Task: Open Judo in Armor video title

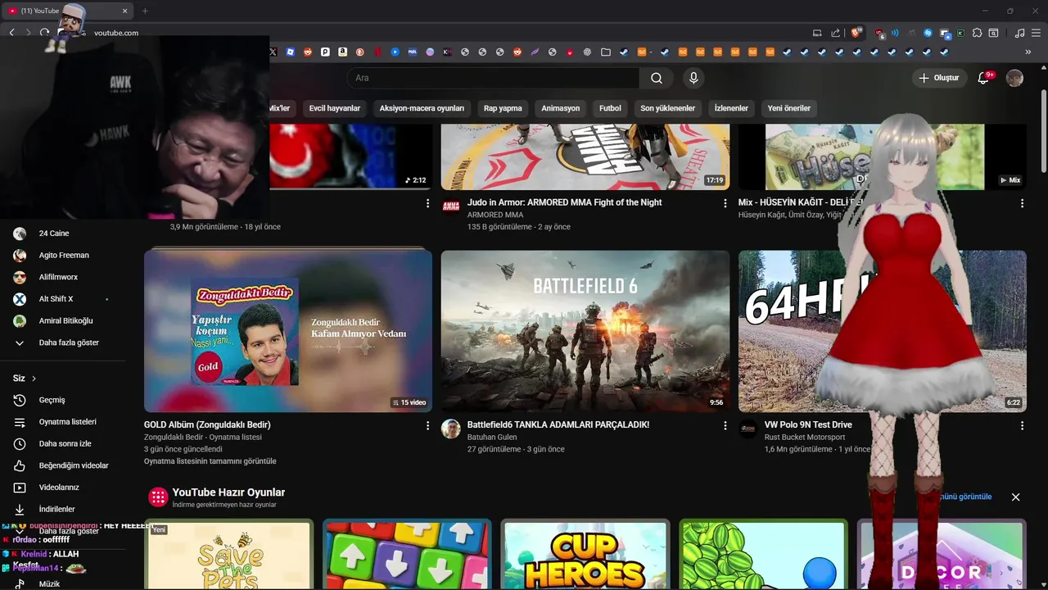Action: pyautogui.click(x=564, y=202)
